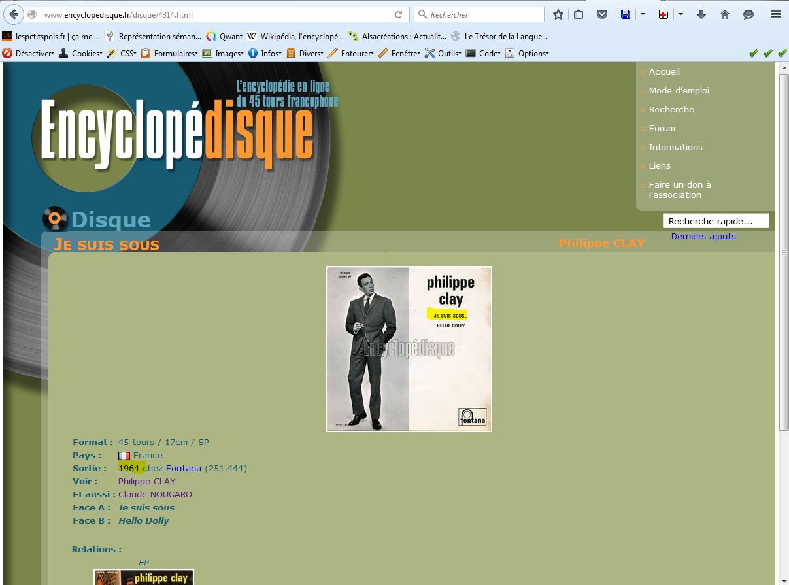Viewport: 789px width, 585px height.
Task: Bookmark this page with the star icon
Action: [x=558, y=14]
